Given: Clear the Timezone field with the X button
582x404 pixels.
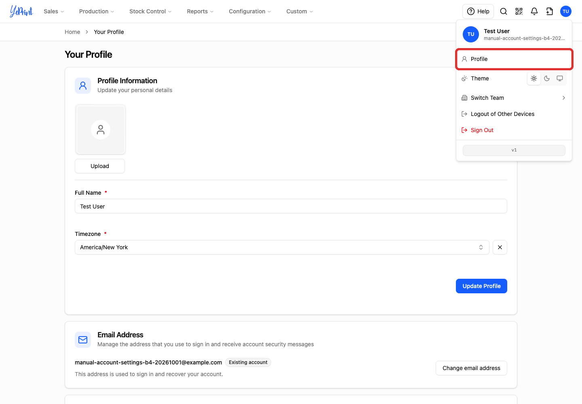Looking at the screenshot, I should [500, 247].
